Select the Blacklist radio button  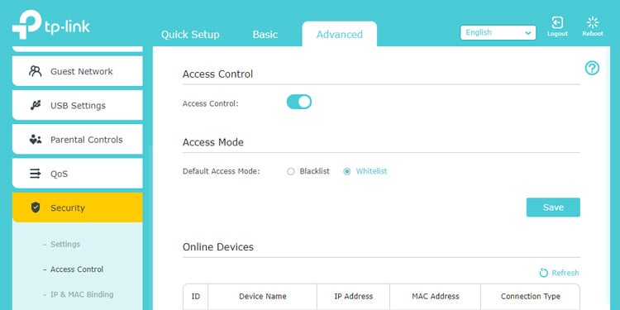tap(291, 172)
